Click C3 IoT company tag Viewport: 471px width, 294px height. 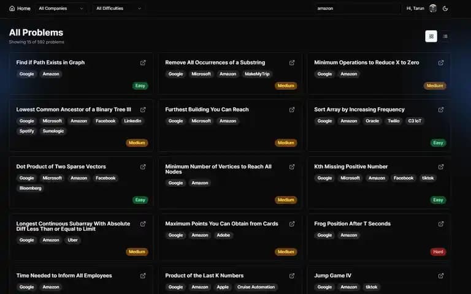tap(415, 121)
